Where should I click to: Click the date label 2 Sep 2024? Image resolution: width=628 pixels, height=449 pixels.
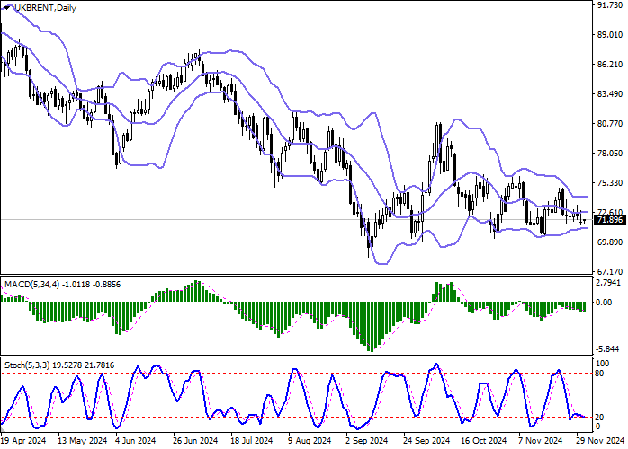pos(367,441)
